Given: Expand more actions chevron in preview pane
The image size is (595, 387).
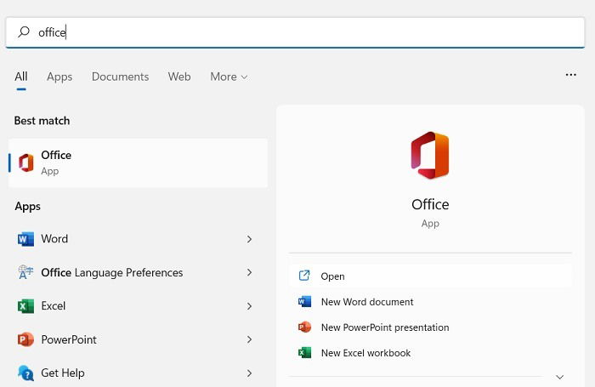Looking at the screenshot, I should click(x=559, y=377).
